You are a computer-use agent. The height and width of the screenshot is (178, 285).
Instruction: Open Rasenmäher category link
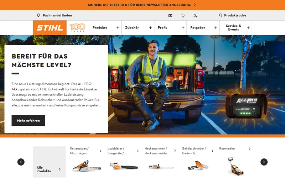click(x=227, y=148)
